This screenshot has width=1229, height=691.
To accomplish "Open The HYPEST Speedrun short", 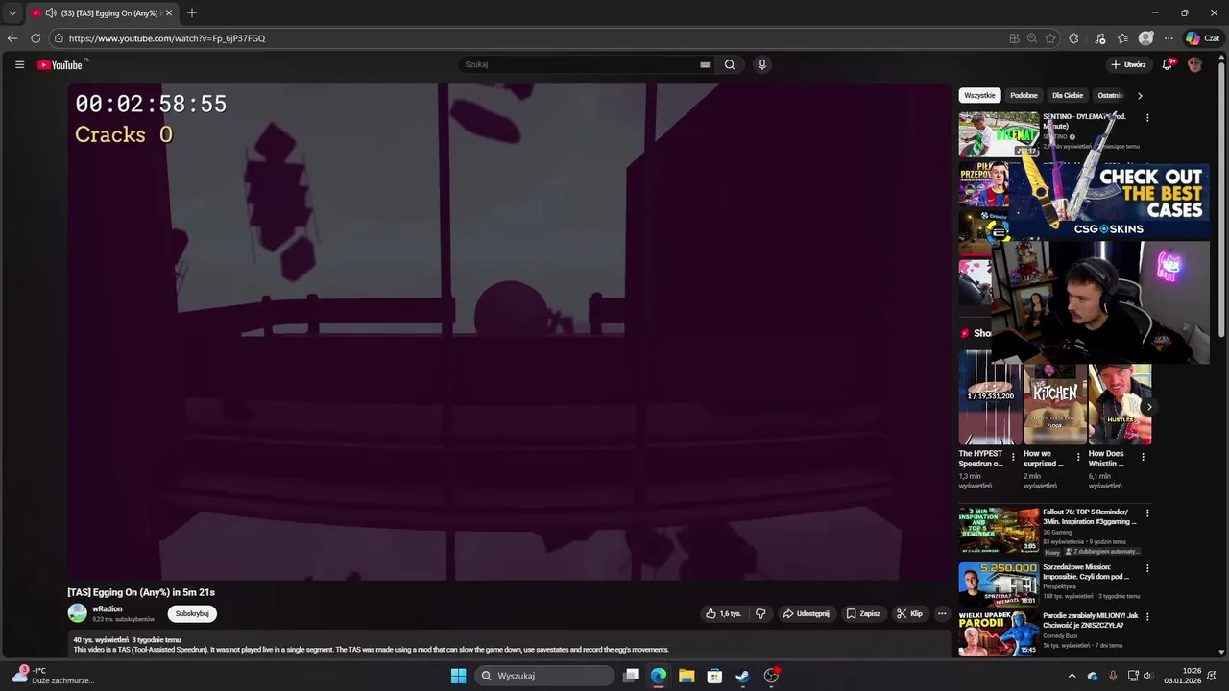I will pyautogui.click(x=990, y=397).
